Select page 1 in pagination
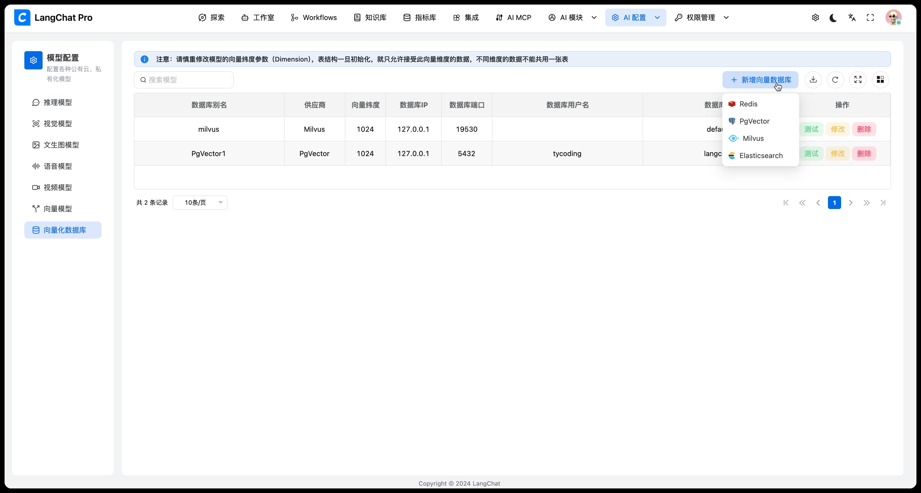Image resolution: width=921 pixels, height=493 pixels. [835, 203]
